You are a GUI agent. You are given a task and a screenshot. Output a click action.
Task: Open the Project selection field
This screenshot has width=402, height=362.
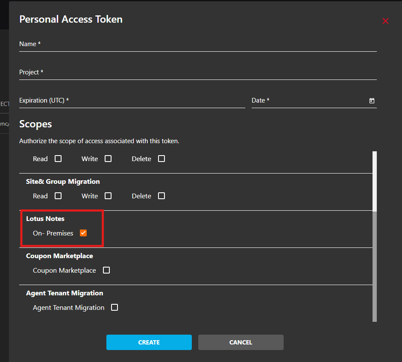coord(197,73)
